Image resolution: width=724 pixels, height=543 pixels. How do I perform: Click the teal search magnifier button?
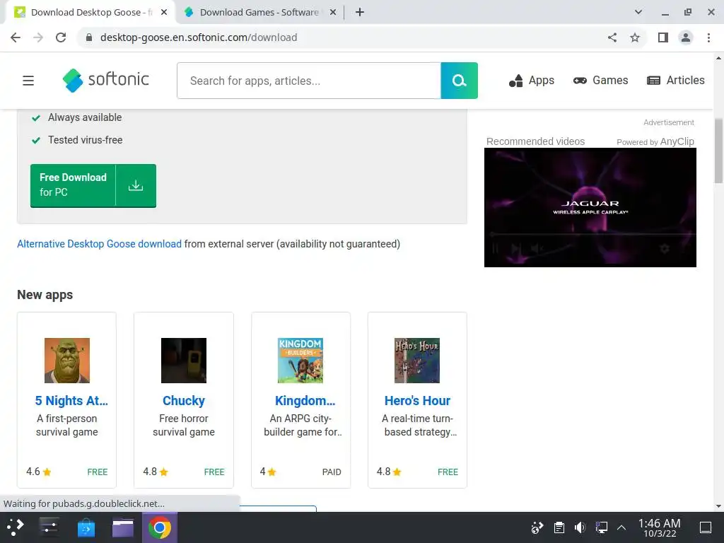(459, 81)
